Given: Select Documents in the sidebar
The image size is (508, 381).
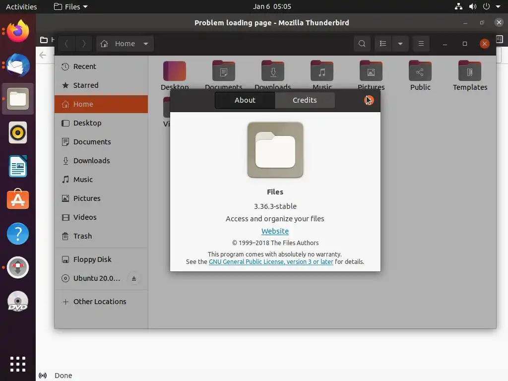Looking at the screenshot, I should point(101,142).
